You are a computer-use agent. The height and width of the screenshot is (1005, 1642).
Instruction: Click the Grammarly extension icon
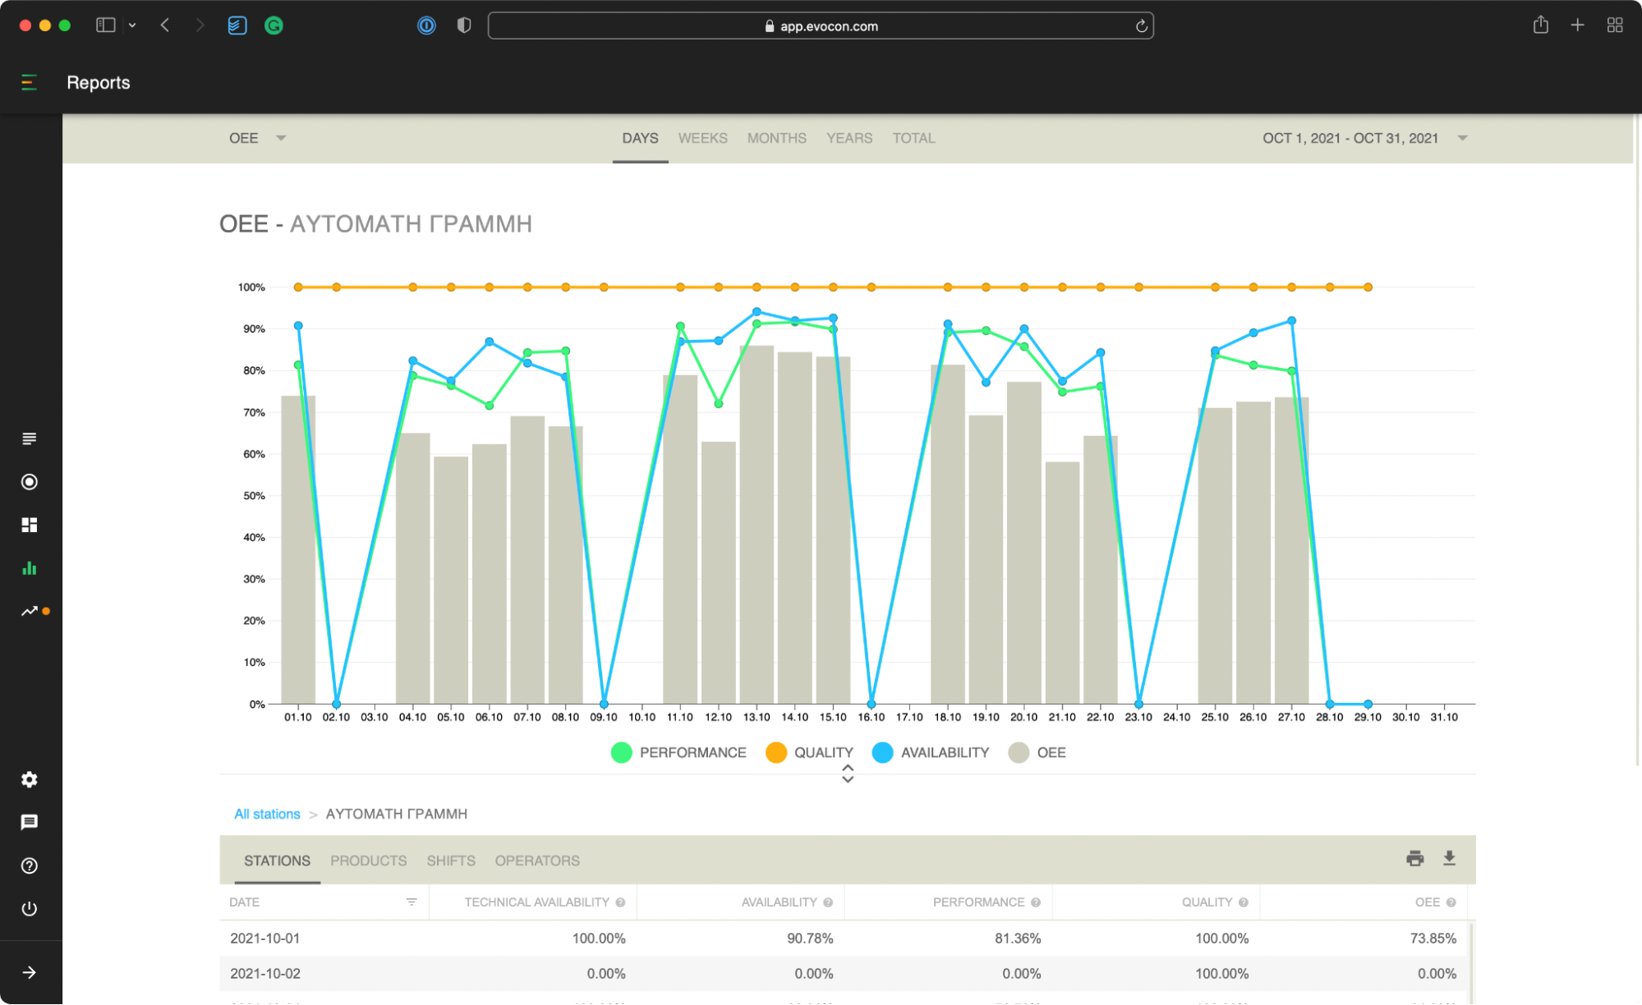[x=274, y=25]
